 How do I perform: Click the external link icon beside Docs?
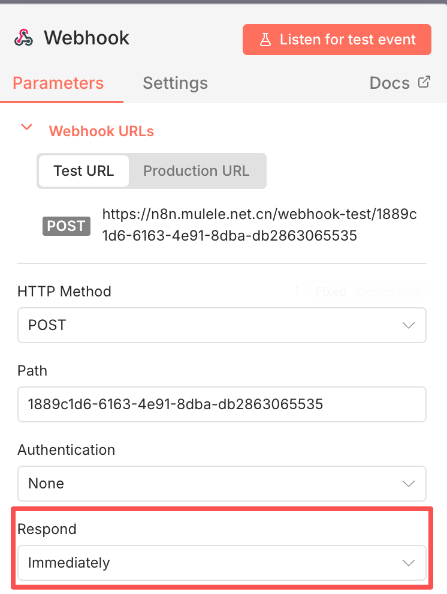pos(424,82)
